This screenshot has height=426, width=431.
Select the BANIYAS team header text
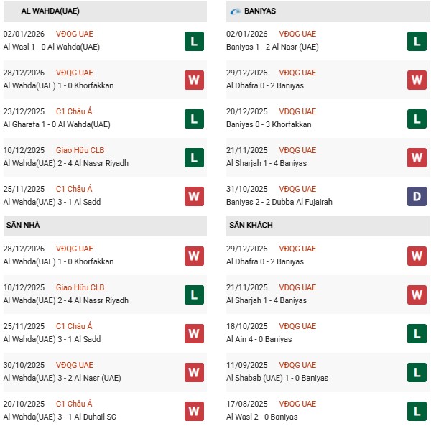click(x=260, y=11)
